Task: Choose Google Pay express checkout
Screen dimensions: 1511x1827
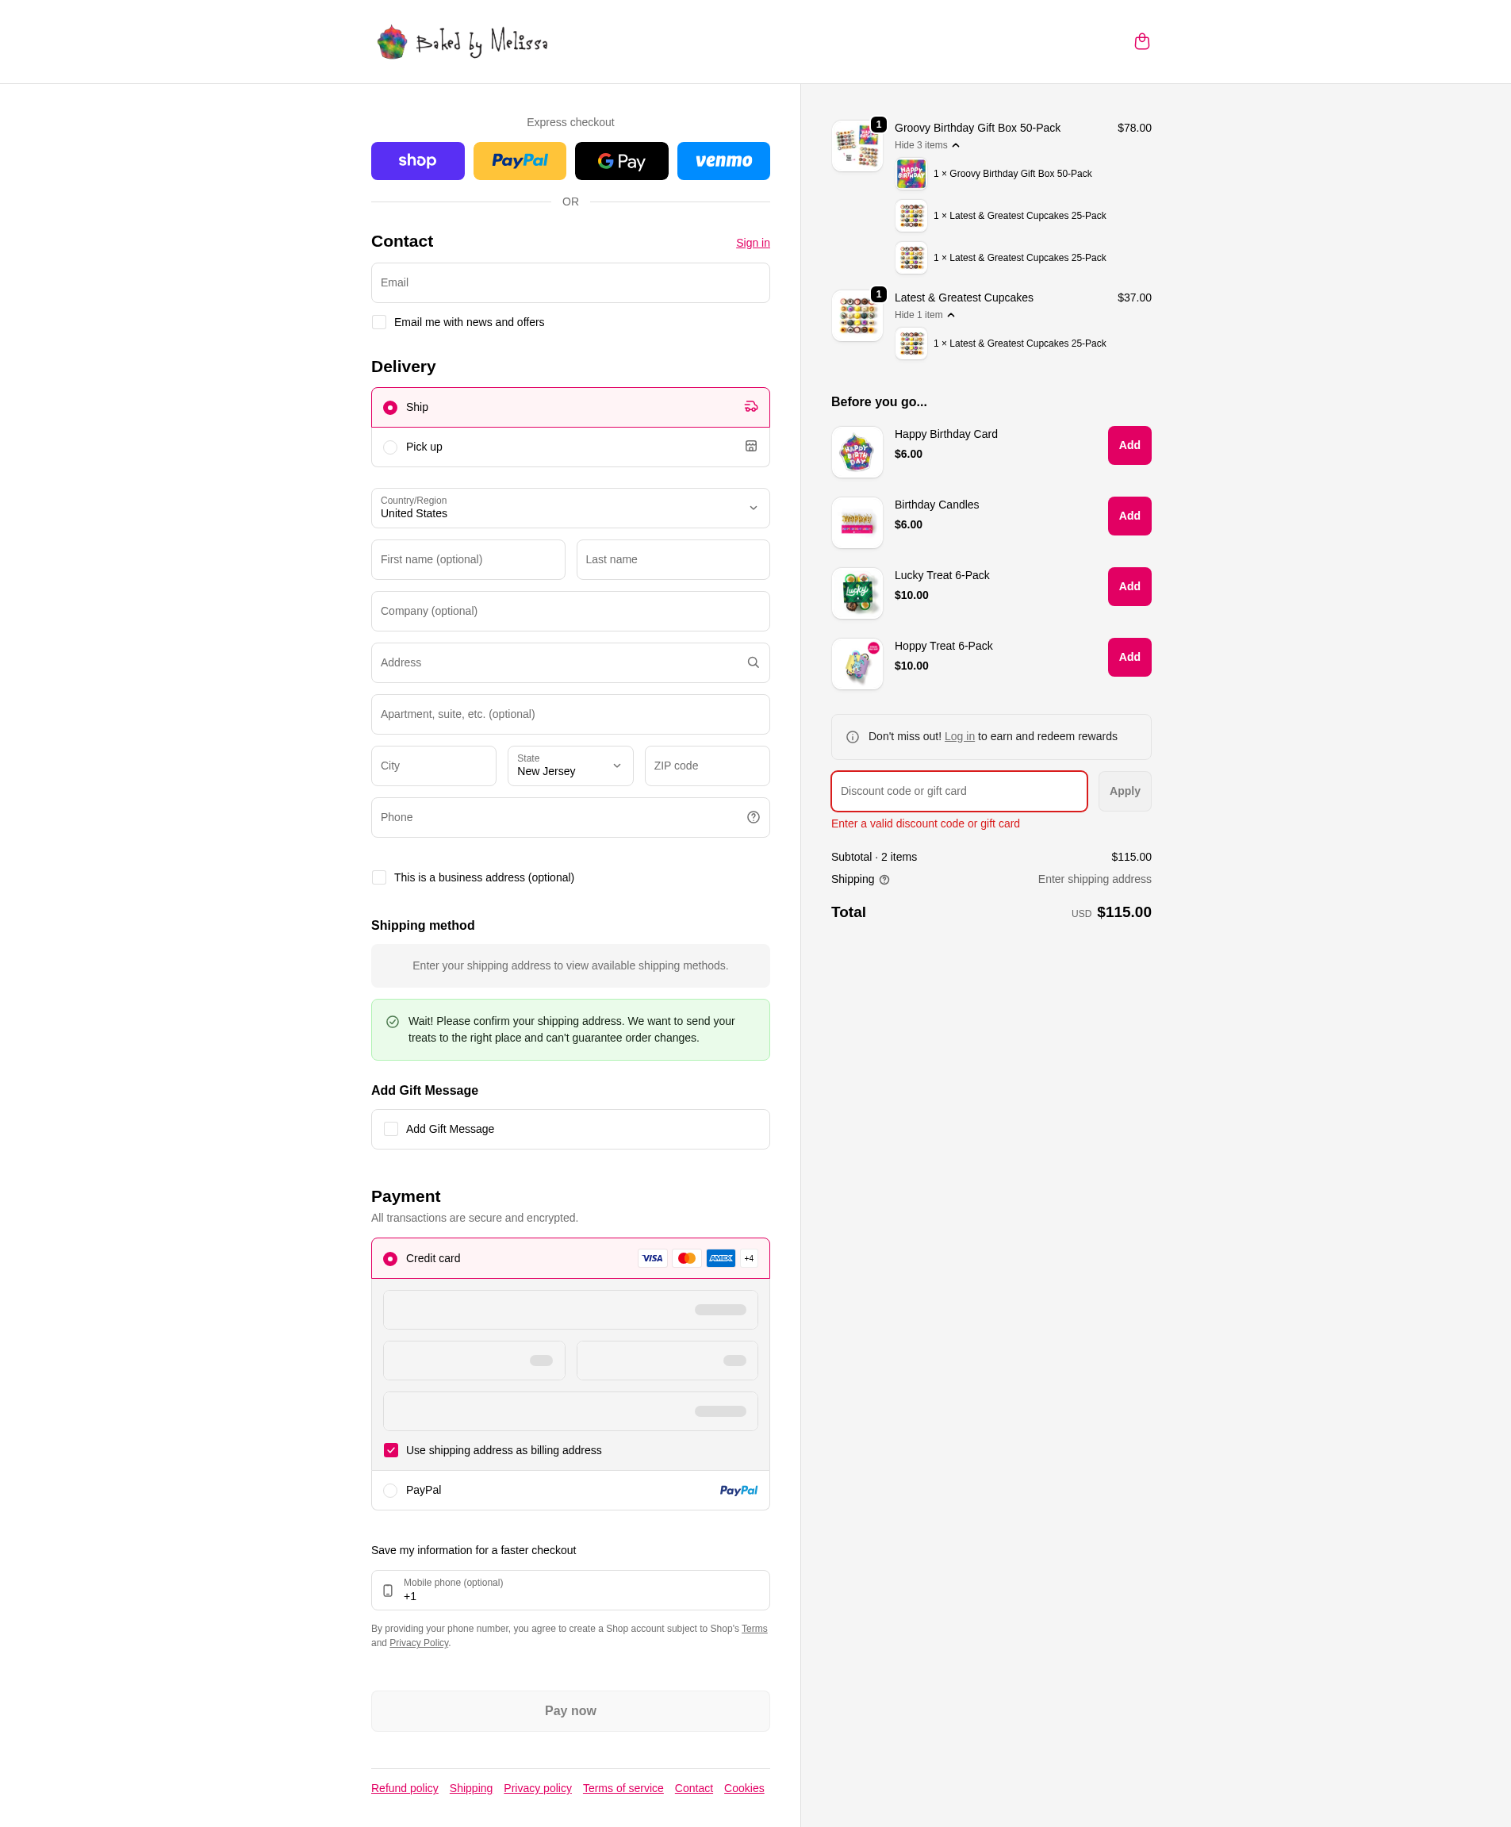Action: [621, 161]
